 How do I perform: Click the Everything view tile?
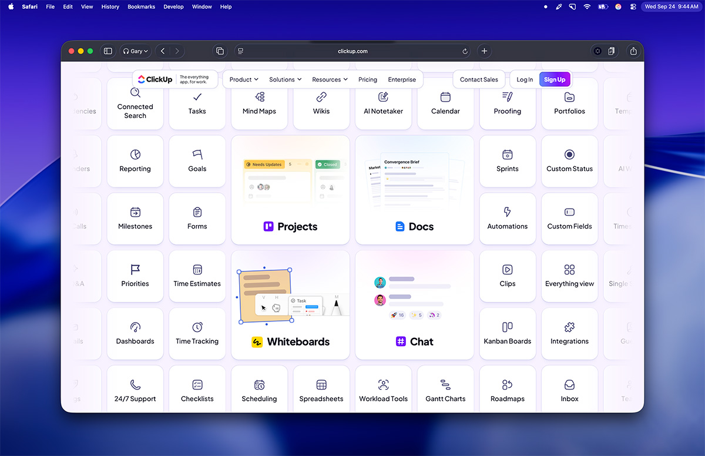(x=570, y=276)
